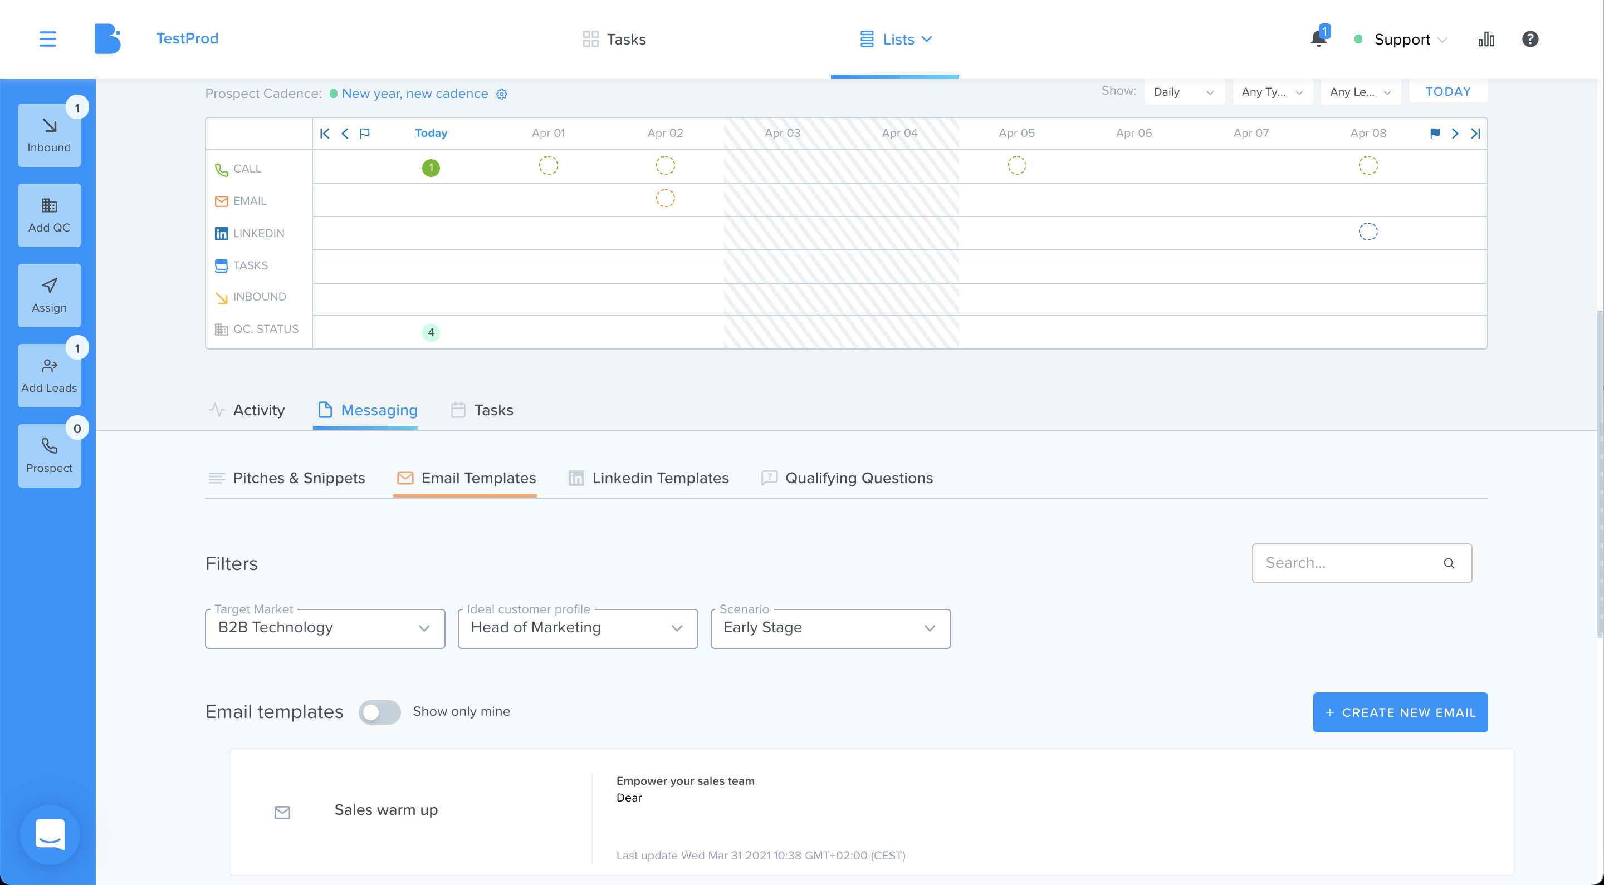Click the call marker on Apr 05
The width and height of the screenshot is (1604, 885).
pyautogui.click(x=1016, y=165)
